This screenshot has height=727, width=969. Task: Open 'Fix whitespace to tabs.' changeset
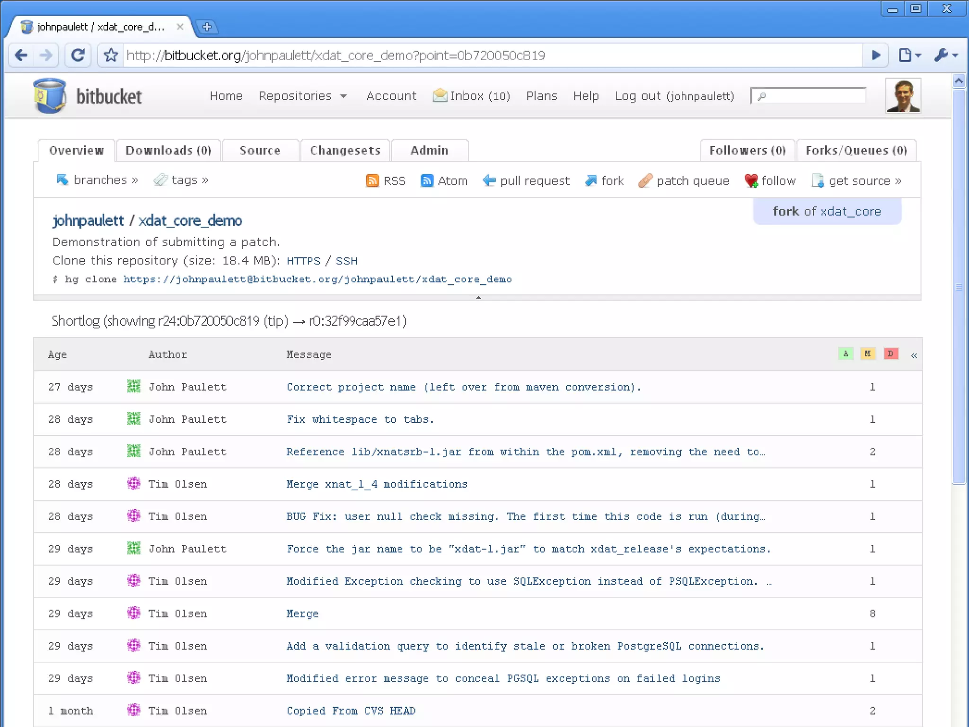[360, 419]
